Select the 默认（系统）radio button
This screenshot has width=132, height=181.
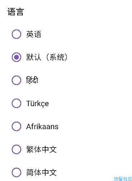(16, 57)
